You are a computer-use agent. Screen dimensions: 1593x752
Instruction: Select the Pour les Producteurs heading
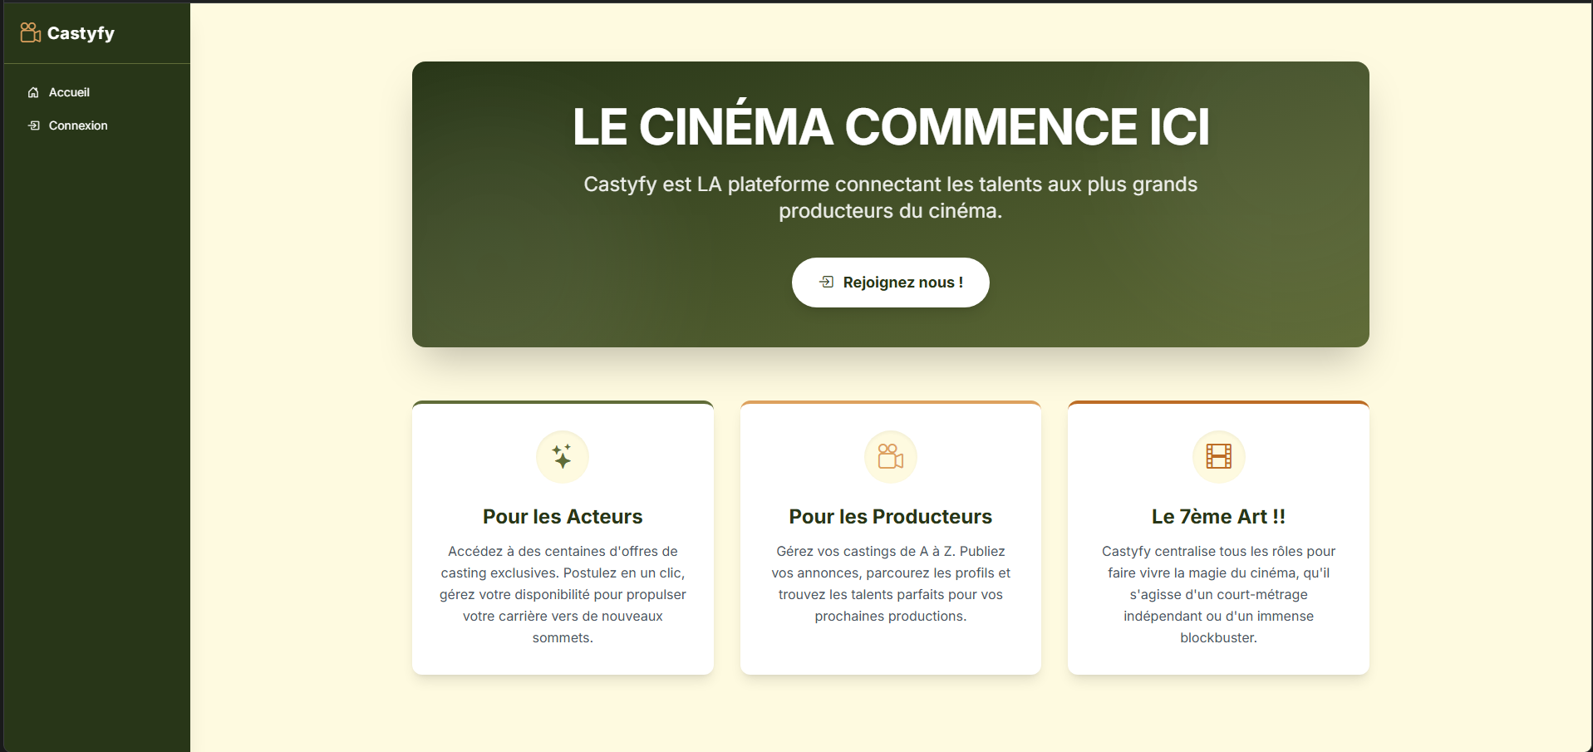click(890, 516)
